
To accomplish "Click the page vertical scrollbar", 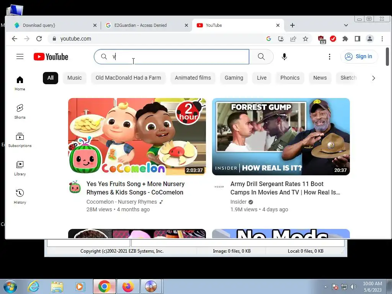I will coord(387,57).
